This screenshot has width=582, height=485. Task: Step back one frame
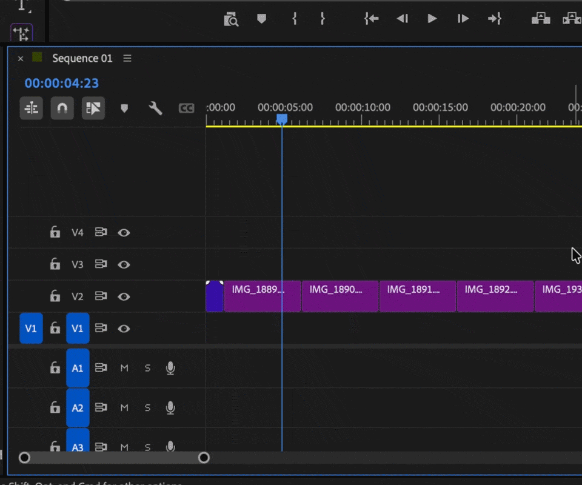(x=402, y=19)
